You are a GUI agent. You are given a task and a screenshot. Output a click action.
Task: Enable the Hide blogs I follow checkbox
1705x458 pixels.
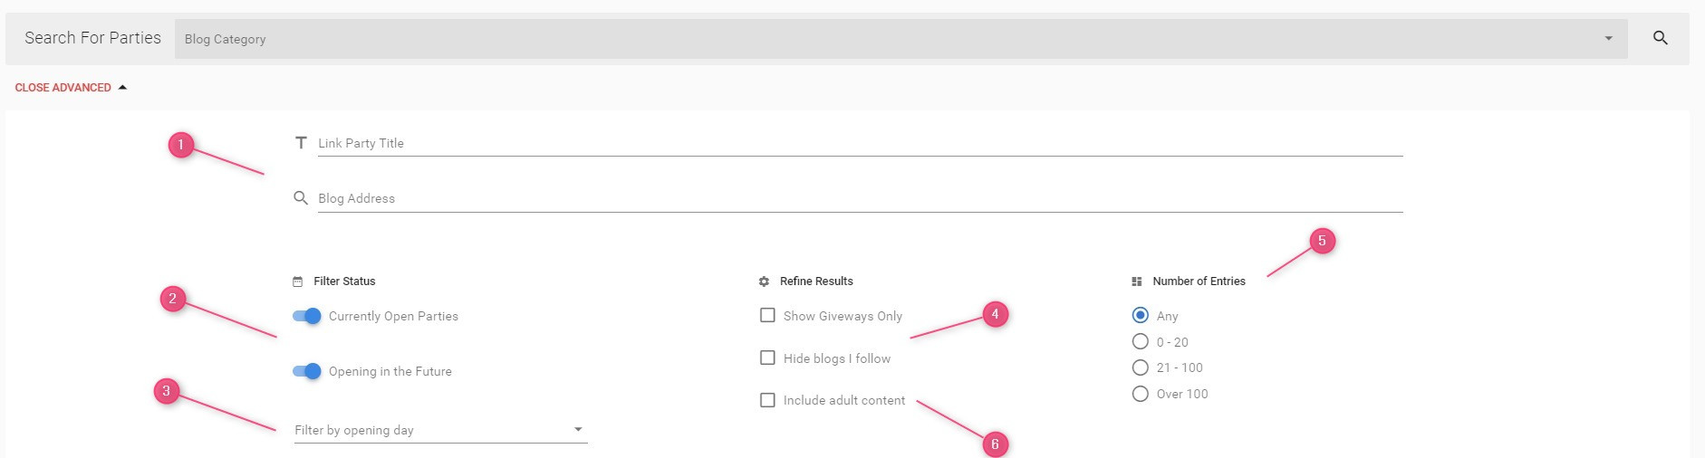point(767,358)
